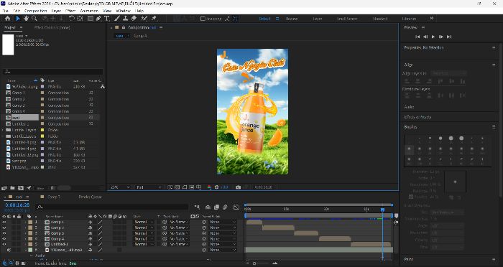Viewport: 503px width, 267px height.
Task: Hide the Comp 3 layer with eye icon
Action: coord(4,233)
